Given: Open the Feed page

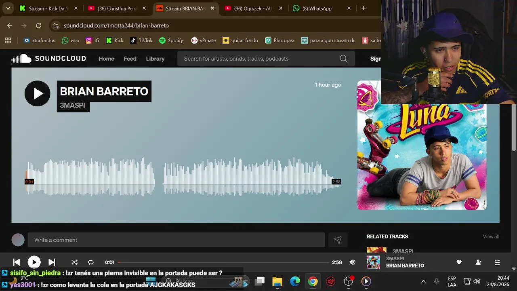Looking at the screenshot, I should click(130, 59).
